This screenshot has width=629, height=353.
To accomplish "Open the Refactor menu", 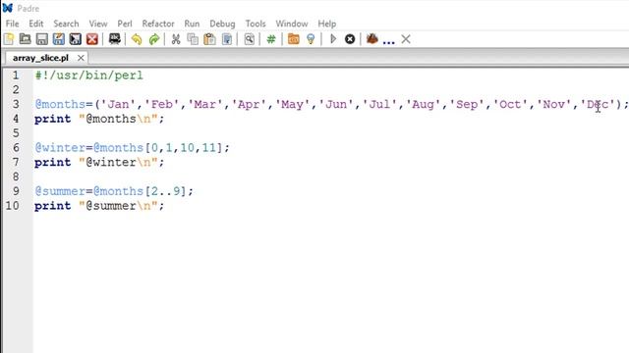I will point(158,24).
